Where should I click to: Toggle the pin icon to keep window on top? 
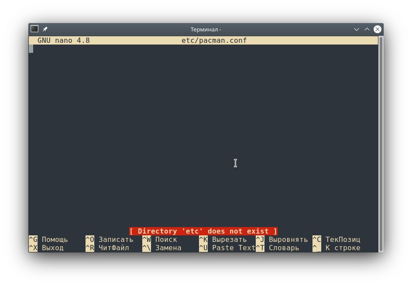click(45, 29)
